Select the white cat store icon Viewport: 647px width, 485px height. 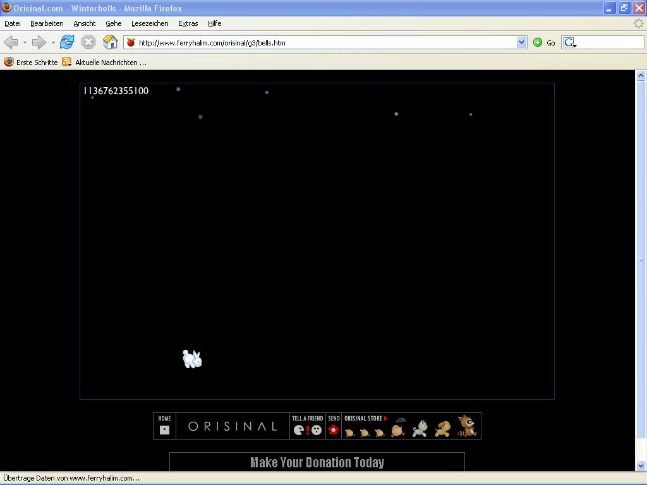tap(420, 429)
